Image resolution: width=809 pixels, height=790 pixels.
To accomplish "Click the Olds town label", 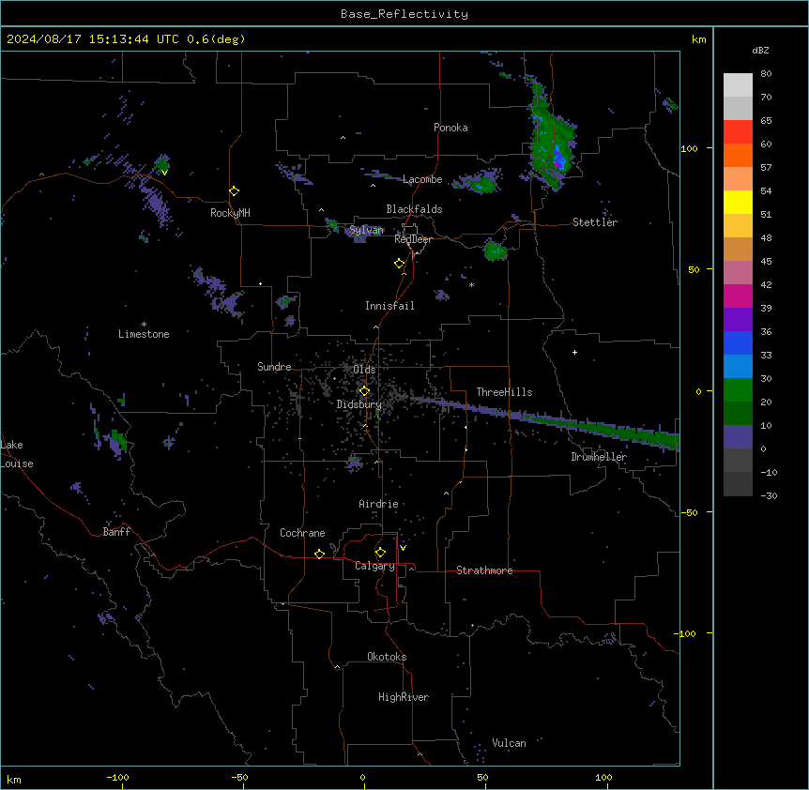I will [x=364, y=370].
